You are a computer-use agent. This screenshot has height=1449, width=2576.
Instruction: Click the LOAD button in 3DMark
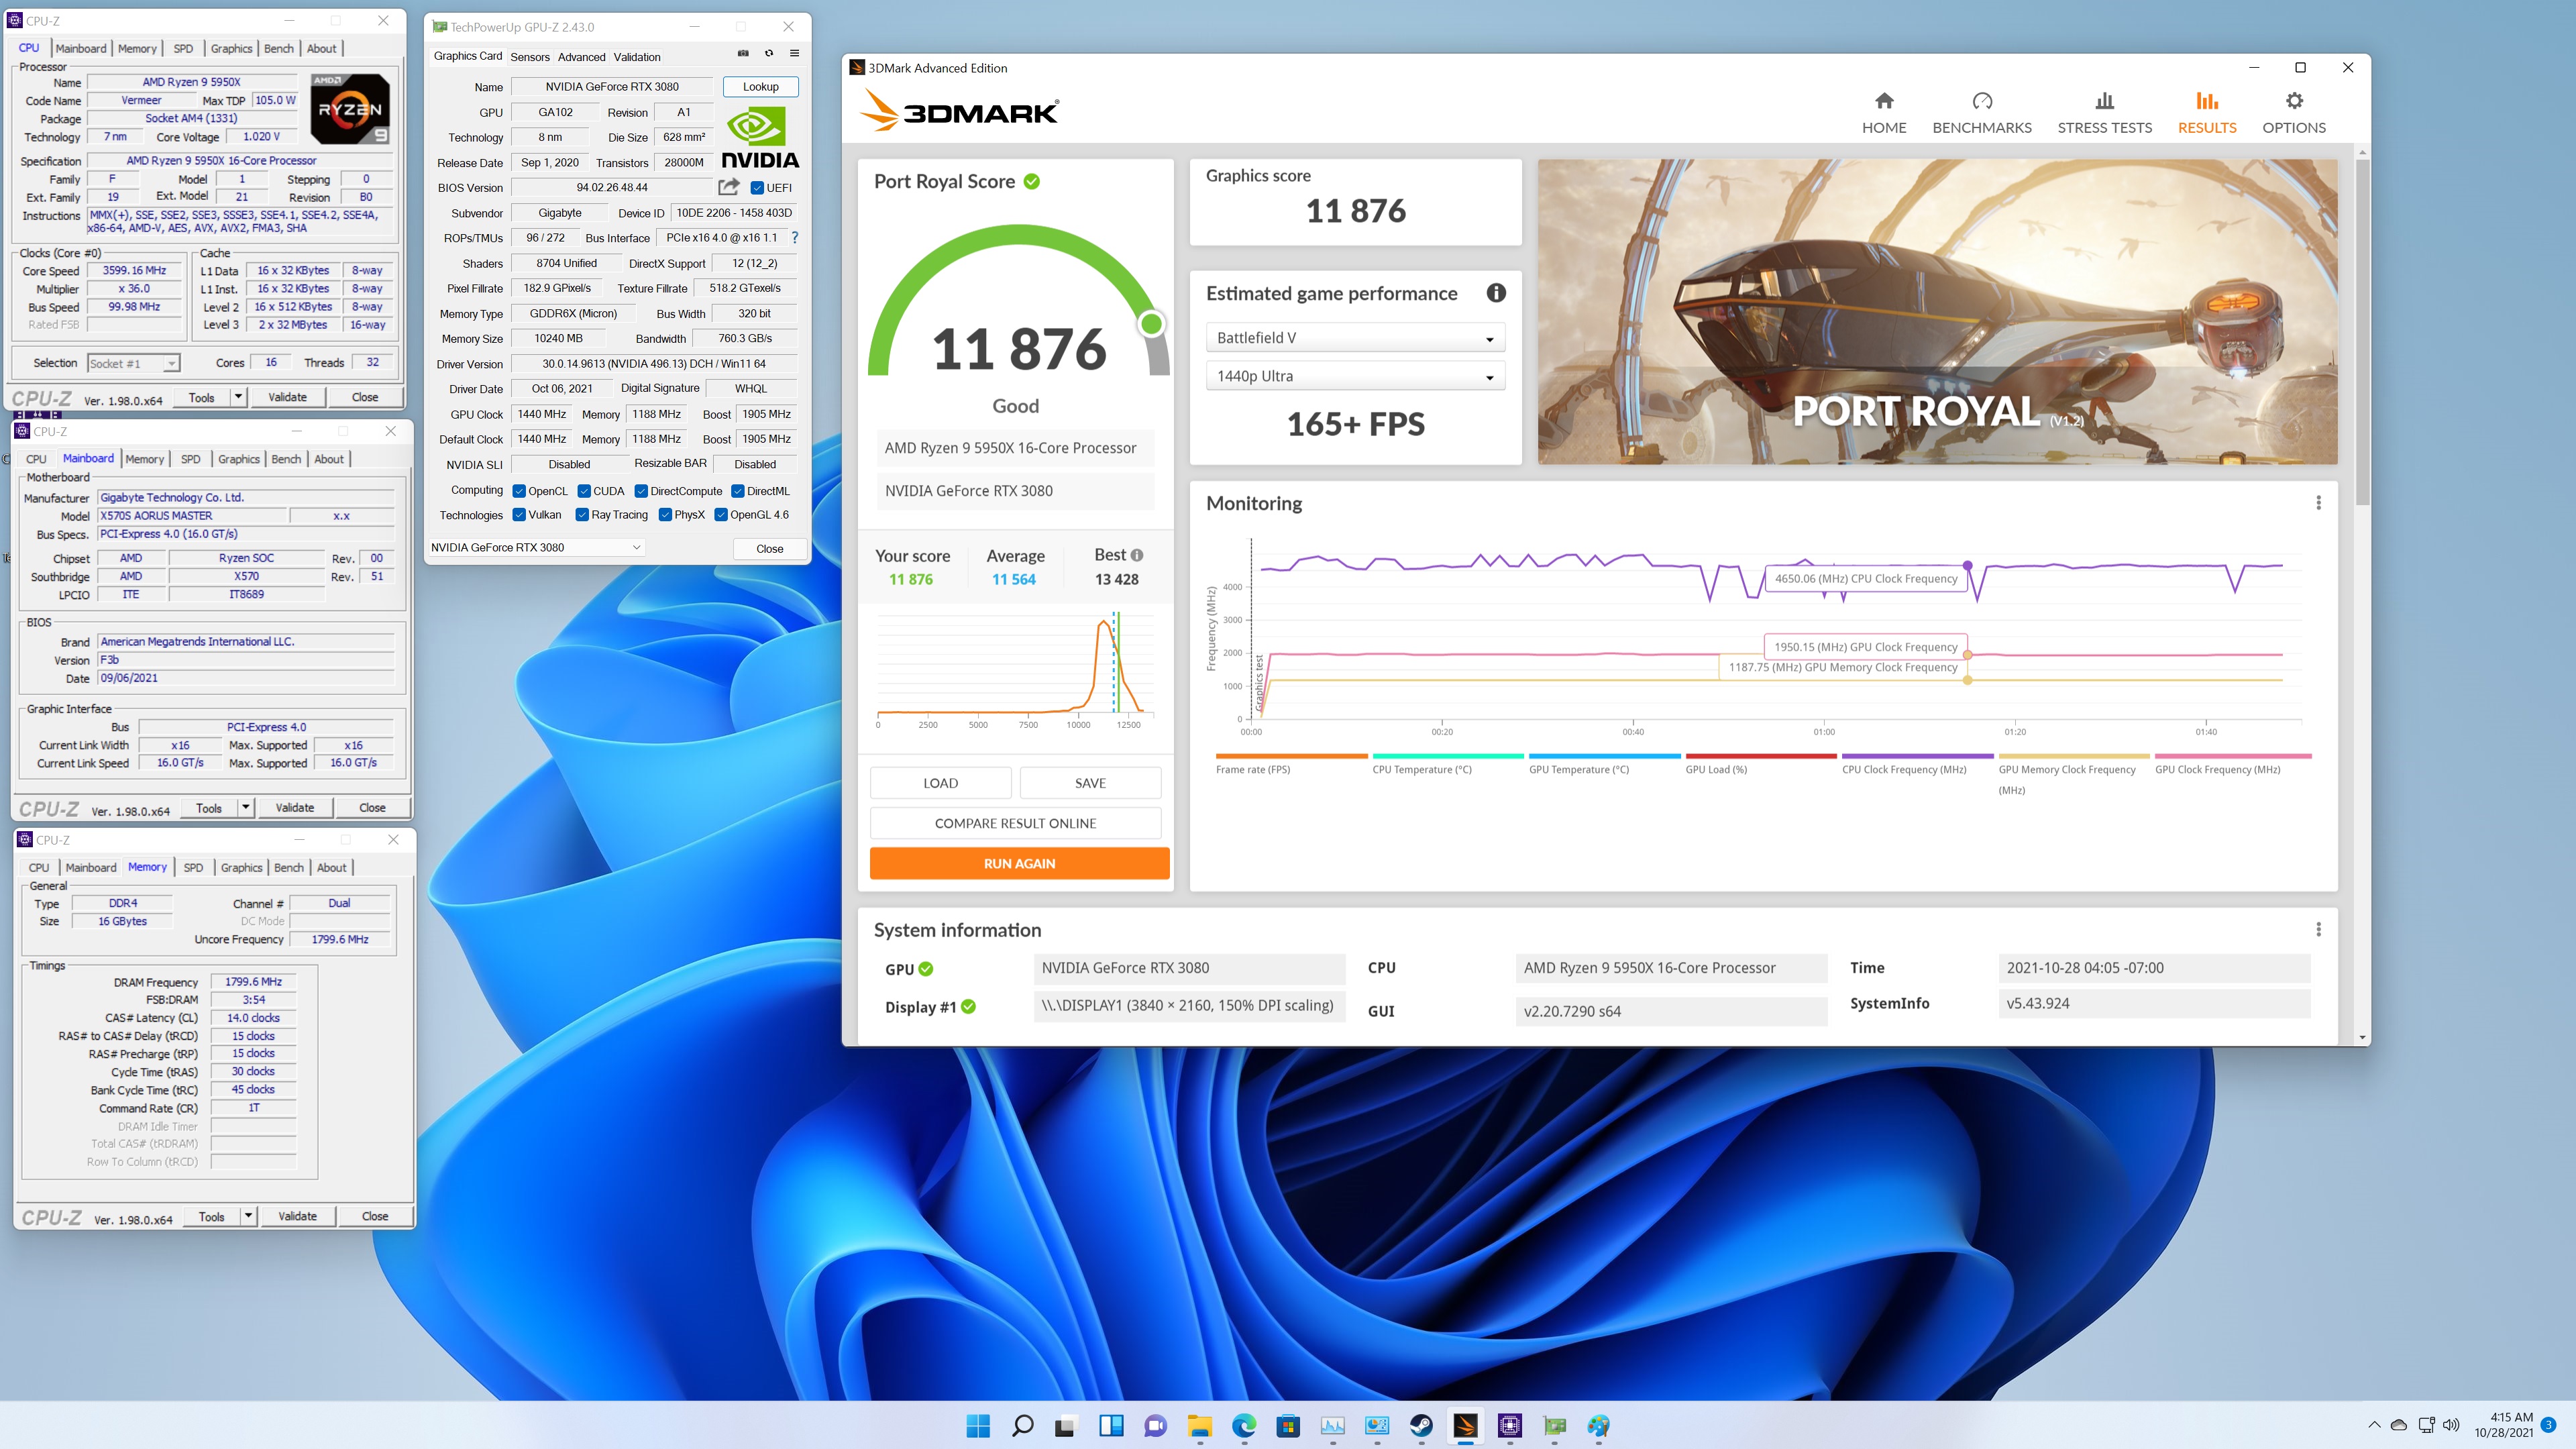point(940,783)
